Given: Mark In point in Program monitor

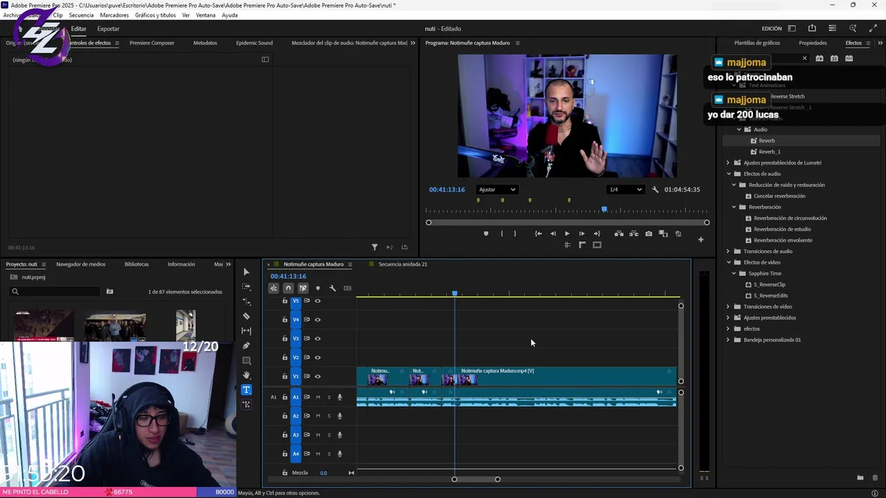Looking at the screenshot, I should [502, 234].
